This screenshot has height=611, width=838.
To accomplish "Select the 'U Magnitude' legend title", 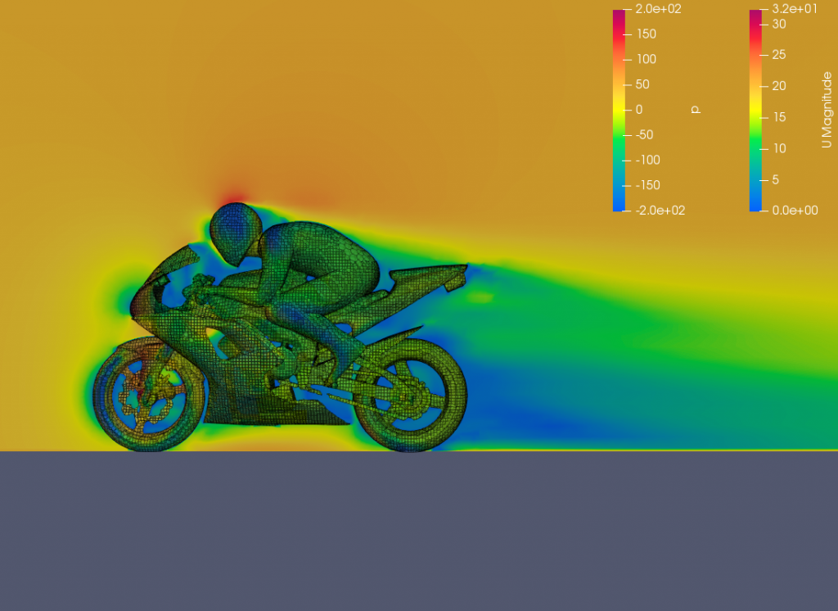I will tap(827, 110).
